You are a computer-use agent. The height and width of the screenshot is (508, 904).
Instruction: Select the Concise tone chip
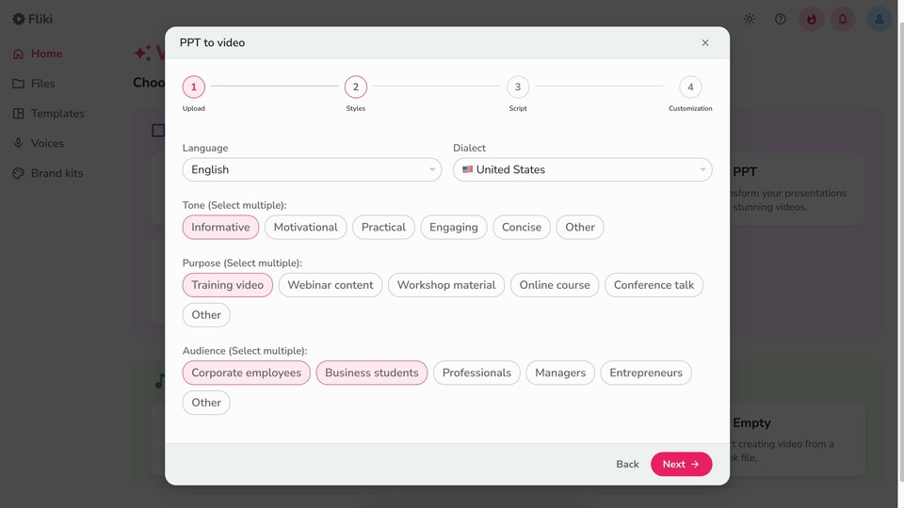pos(522,227)
